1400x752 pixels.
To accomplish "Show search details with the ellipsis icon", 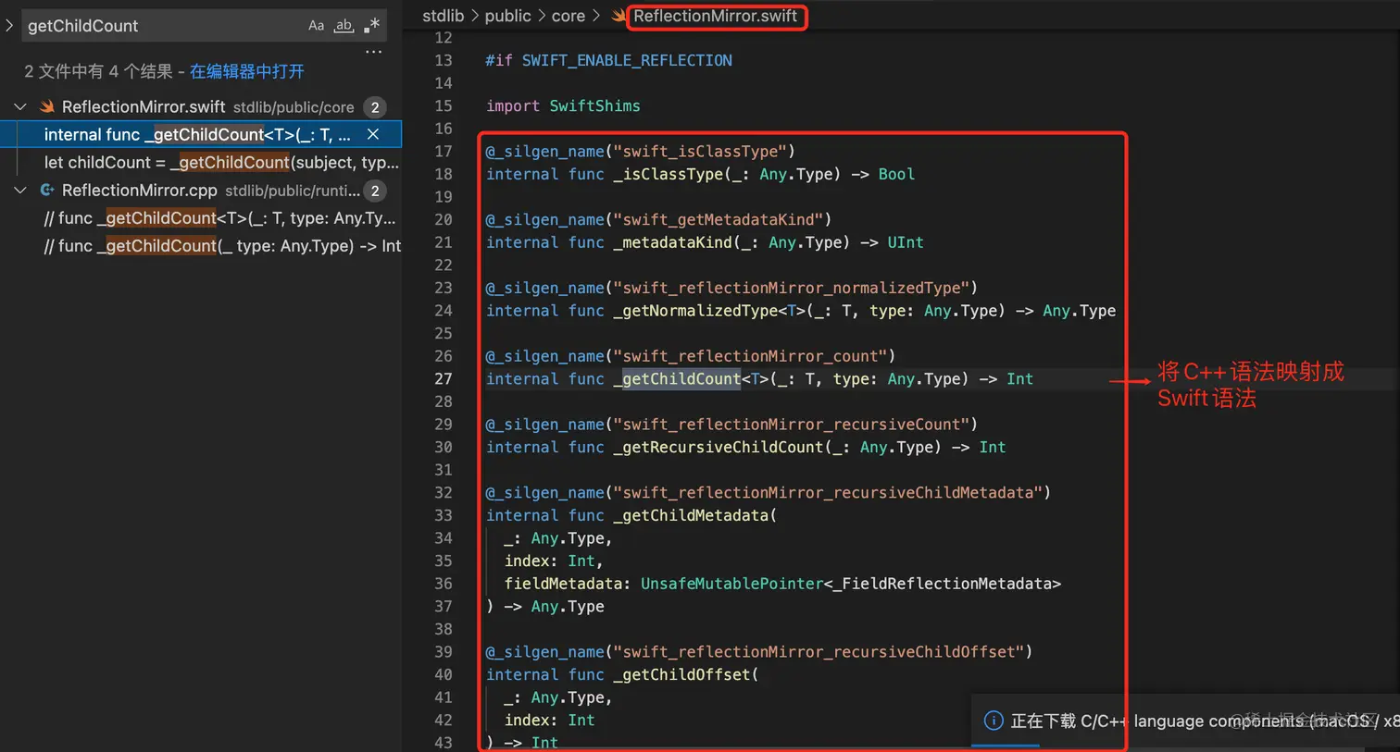I will (x=374, y=52).
